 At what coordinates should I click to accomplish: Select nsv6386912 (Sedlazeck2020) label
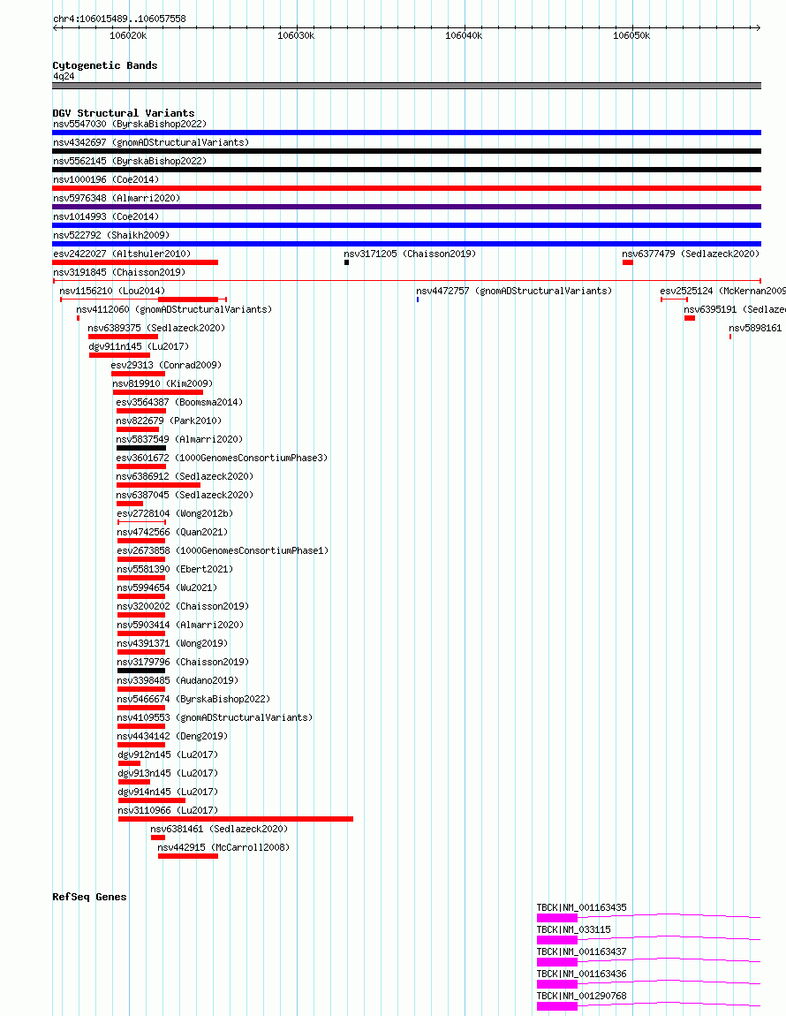click(185, 477)
